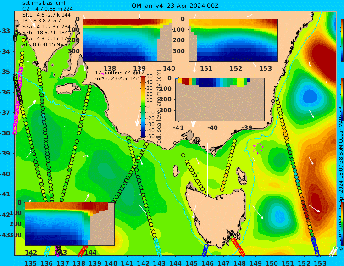344x266 pixels.
Task: Click the 'sat rms bias (cm)' header
Action: tap(44, 3)
